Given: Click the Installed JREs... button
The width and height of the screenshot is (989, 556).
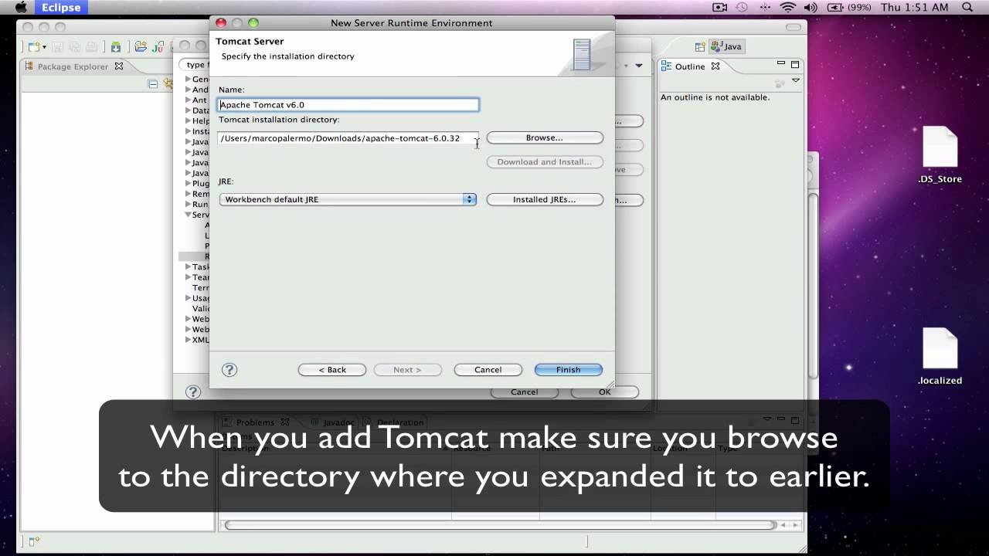Looking at the screenshot, I should (545, 199).
